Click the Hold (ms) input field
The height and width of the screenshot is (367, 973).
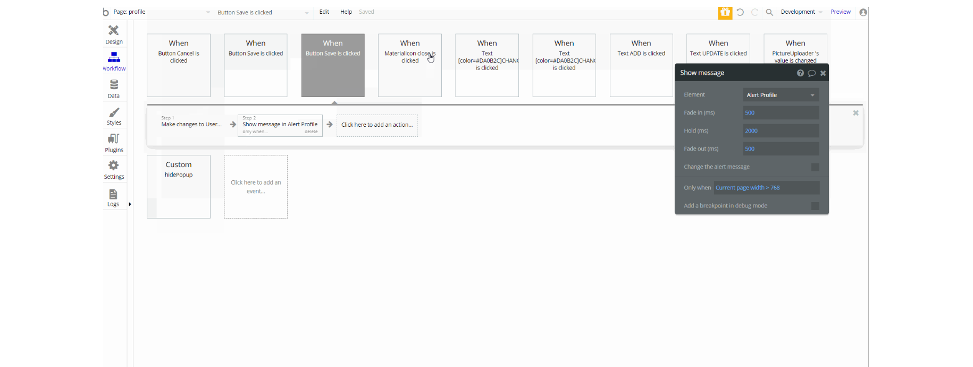[x=781, y=130]
